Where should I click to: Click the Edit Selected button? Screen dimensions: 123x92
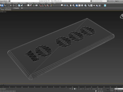[x=8, y=10]
